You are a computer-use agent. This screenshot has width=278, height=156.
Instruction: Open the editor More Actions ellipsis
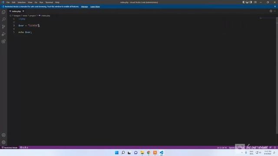click(275, 11)
